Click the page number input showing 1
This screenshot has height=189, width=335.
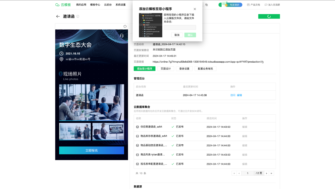click(248, 173)
